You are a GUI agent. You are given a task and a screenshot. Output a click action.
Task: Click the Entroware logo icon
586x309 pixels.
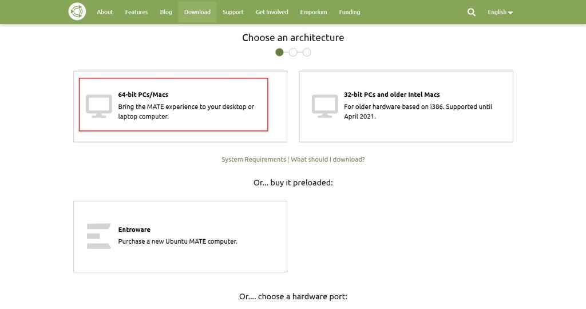tap(98, 236)
